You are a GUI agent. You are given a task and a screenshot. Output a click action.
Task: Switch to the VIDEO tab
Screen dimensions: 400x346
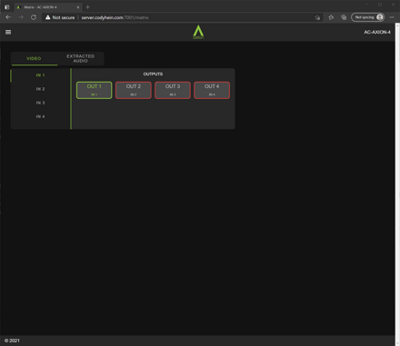(x=34, y=58)
